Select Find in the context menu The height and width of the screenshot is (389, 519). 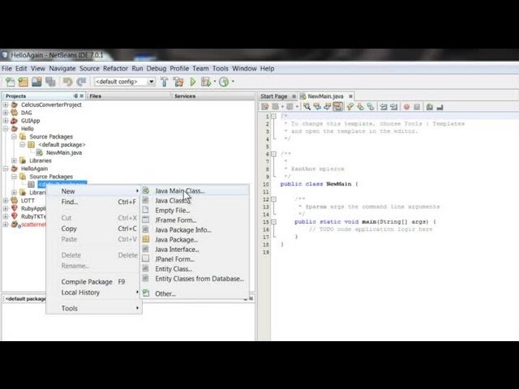94,202
